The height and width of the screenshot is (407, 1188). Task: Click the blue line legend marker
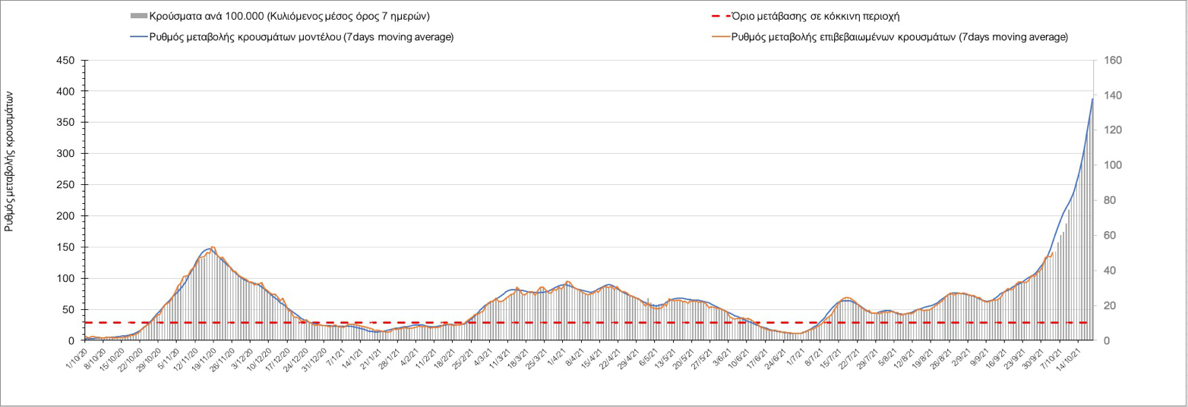[139, 37]
